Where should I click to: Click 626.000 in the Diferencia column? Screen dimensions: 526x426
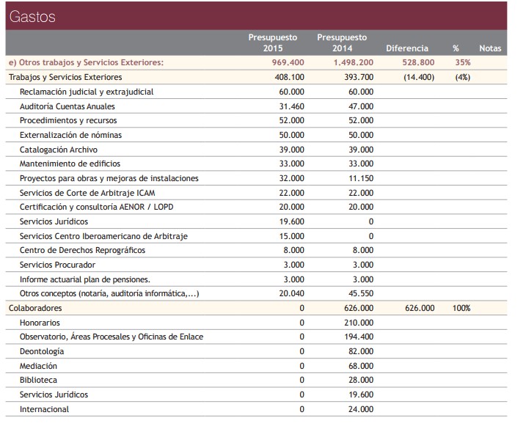pyautogui.click(x=420, y=308)
